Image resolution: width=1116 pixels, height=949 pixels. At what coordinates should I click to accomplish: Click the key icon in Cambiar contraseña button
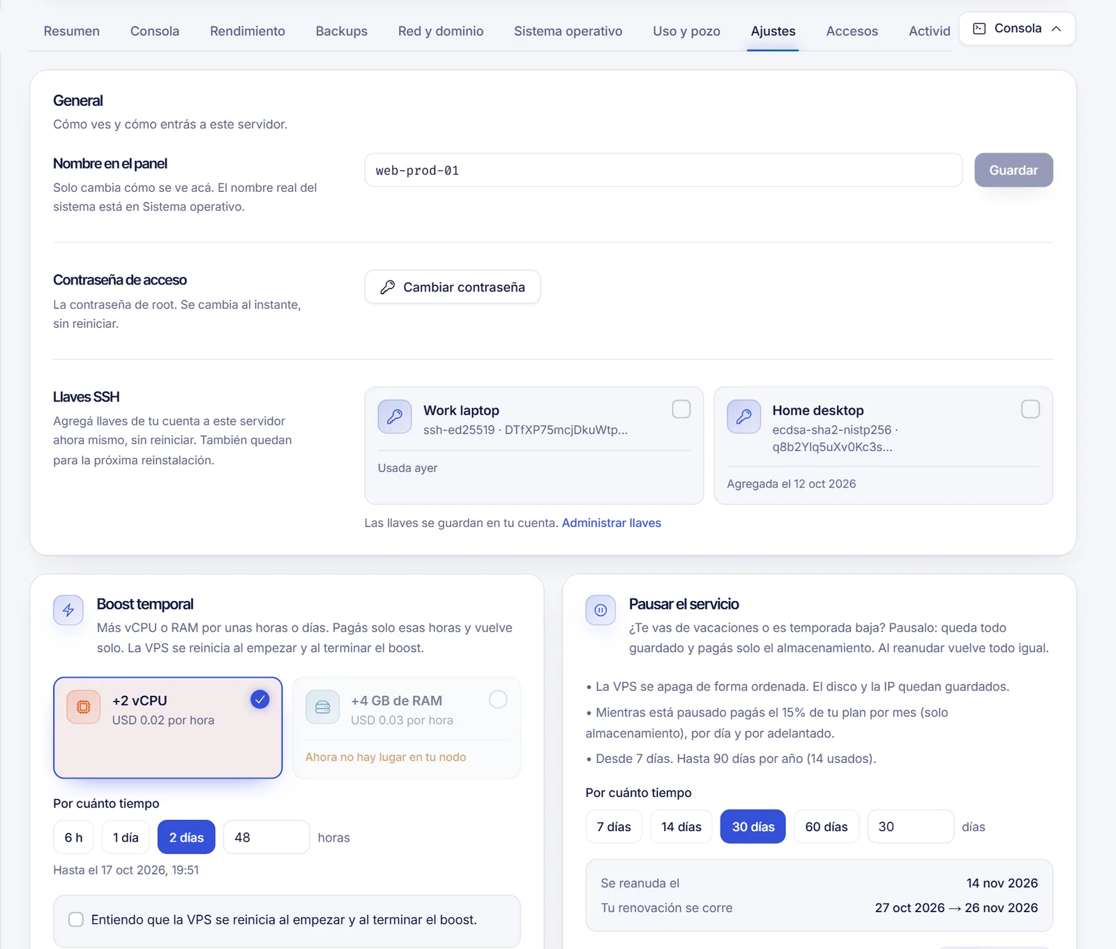[x=387, y=287]
